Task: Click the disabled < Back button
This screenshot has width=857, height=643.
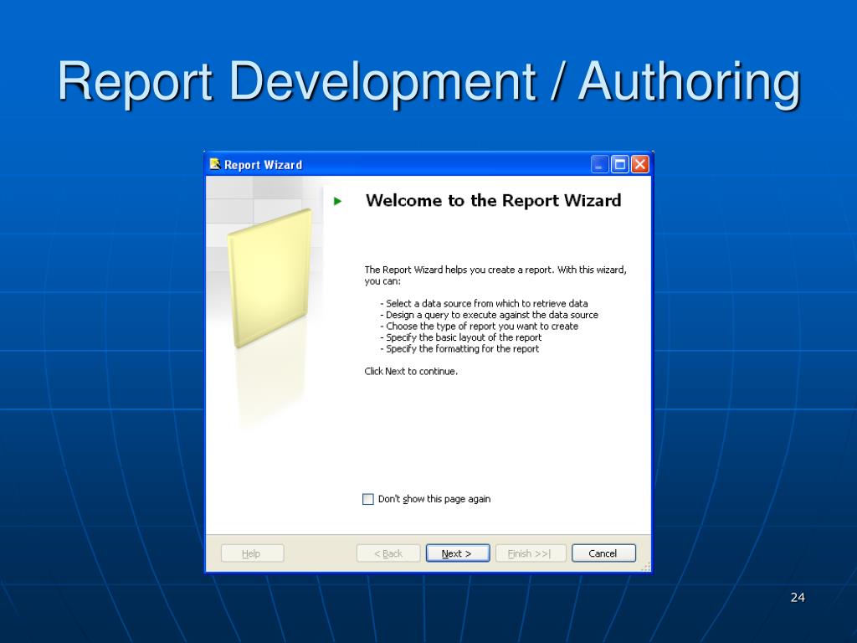Action: [x=388, y=553]
